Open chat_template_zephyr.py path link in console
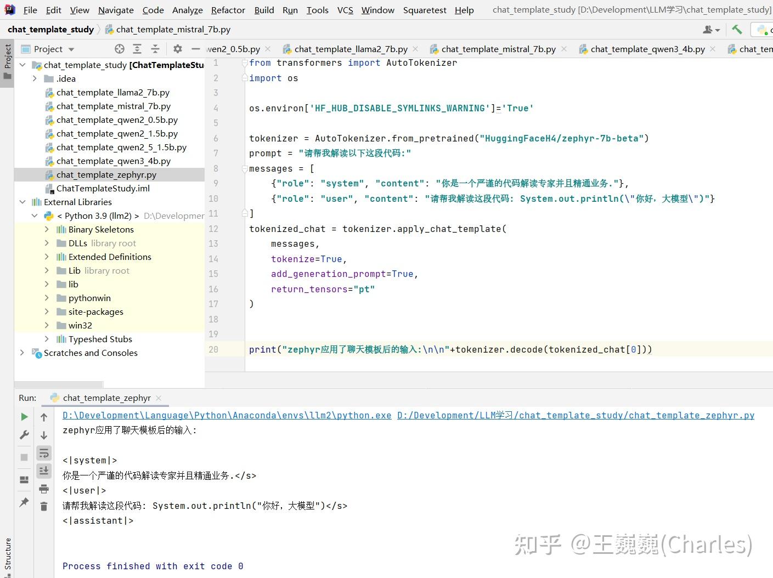 click(x=575, y=415)
